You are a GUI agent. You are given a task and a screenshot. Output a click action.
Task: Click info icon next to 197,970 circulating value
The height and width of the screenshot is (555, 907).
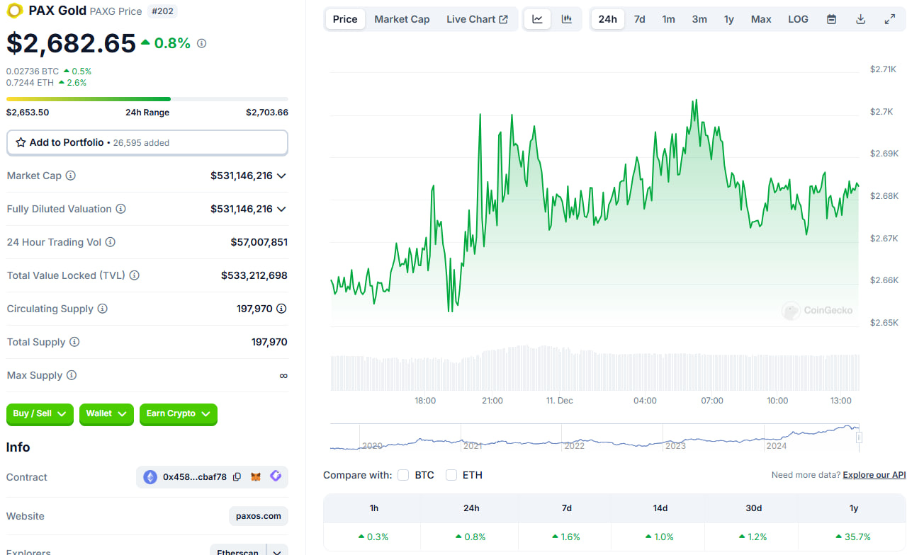coord(281,309)
